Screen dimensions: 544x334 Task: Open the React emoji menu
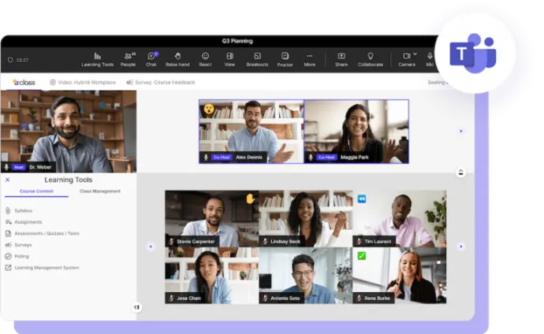click(x=205, y=58)
